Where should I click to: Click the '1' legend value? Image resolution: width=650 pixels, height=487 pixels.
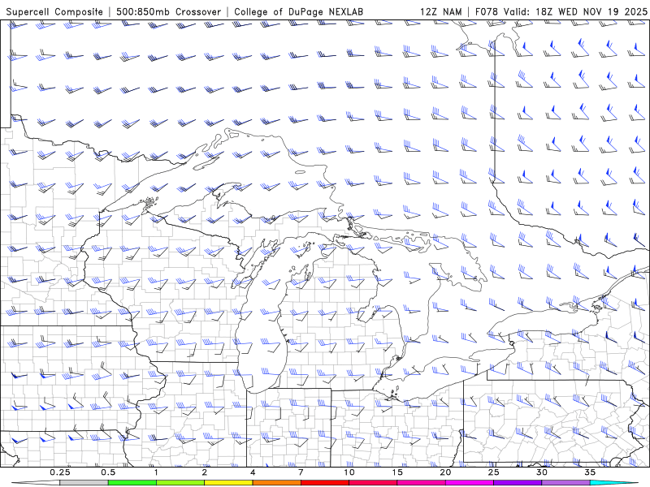(156, 472)
